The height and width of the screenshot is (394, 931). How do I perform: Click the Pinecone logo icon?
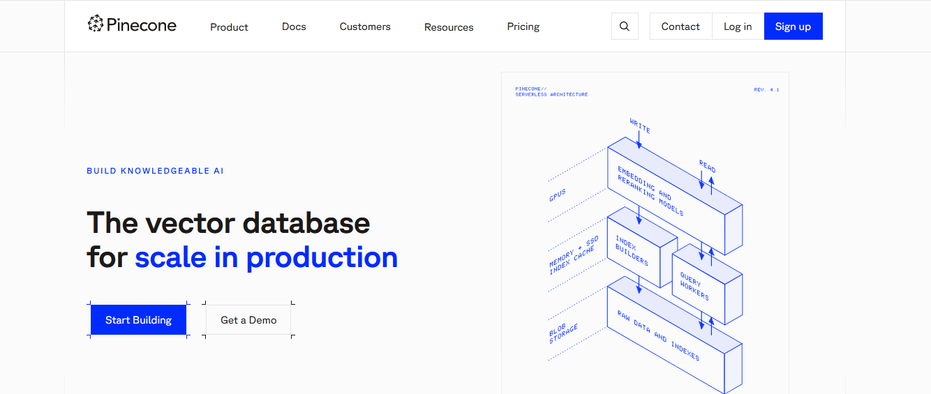pos(95,24)
